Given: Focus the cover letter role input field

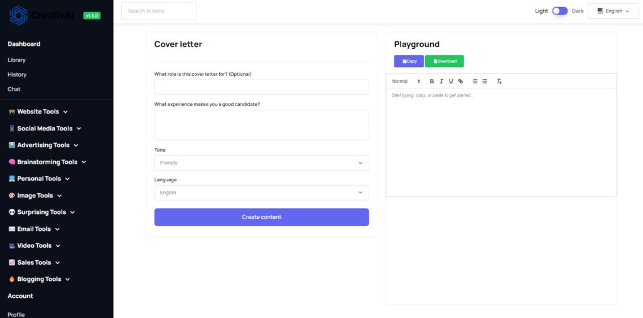Looking at the screenshot, I should click(x=262, y=87).
